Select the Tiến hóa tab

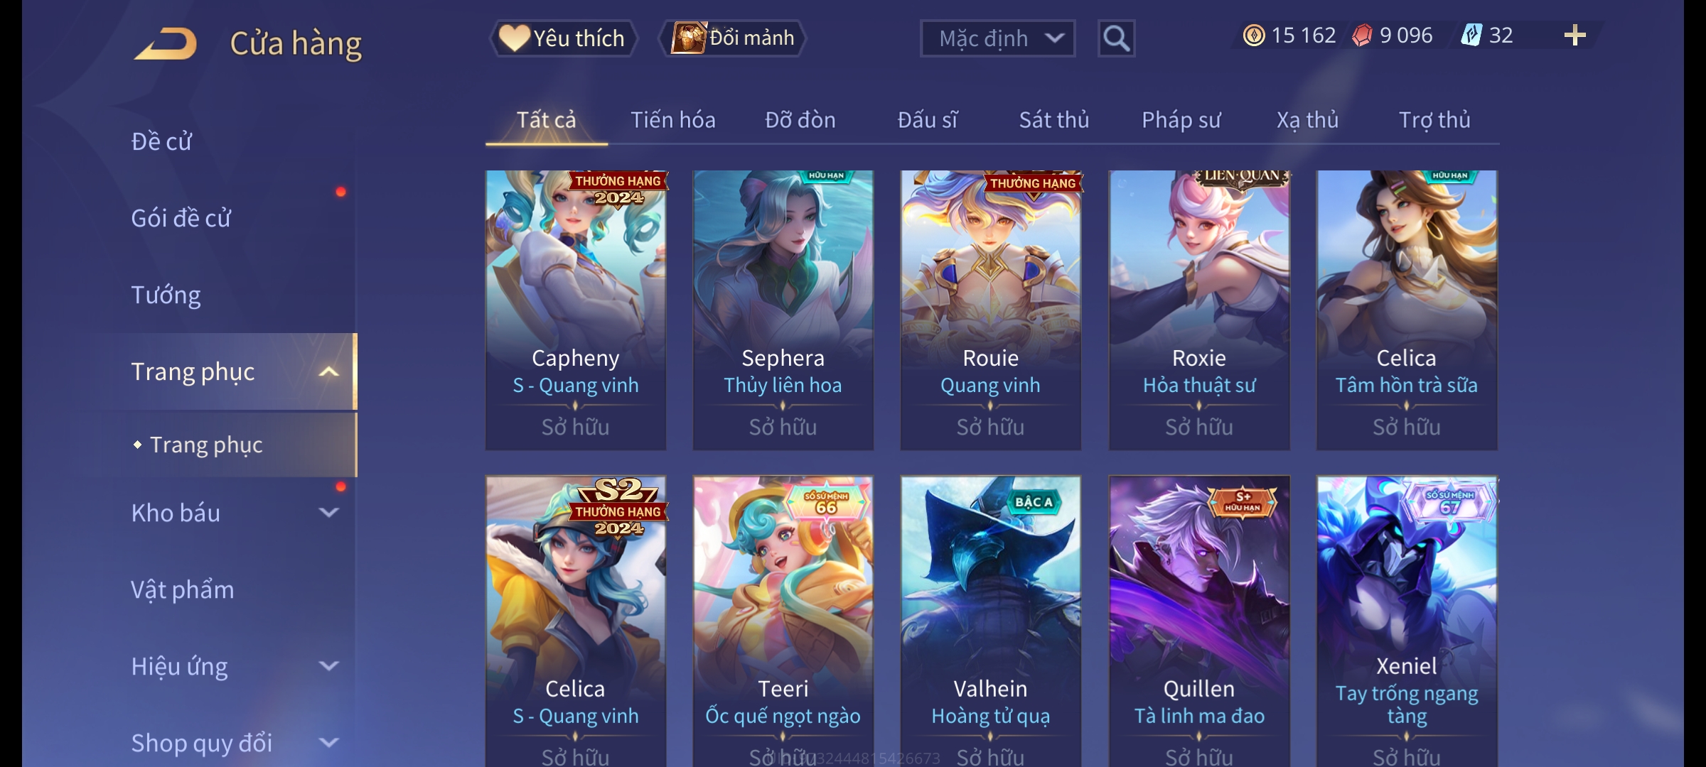point(672,120)
